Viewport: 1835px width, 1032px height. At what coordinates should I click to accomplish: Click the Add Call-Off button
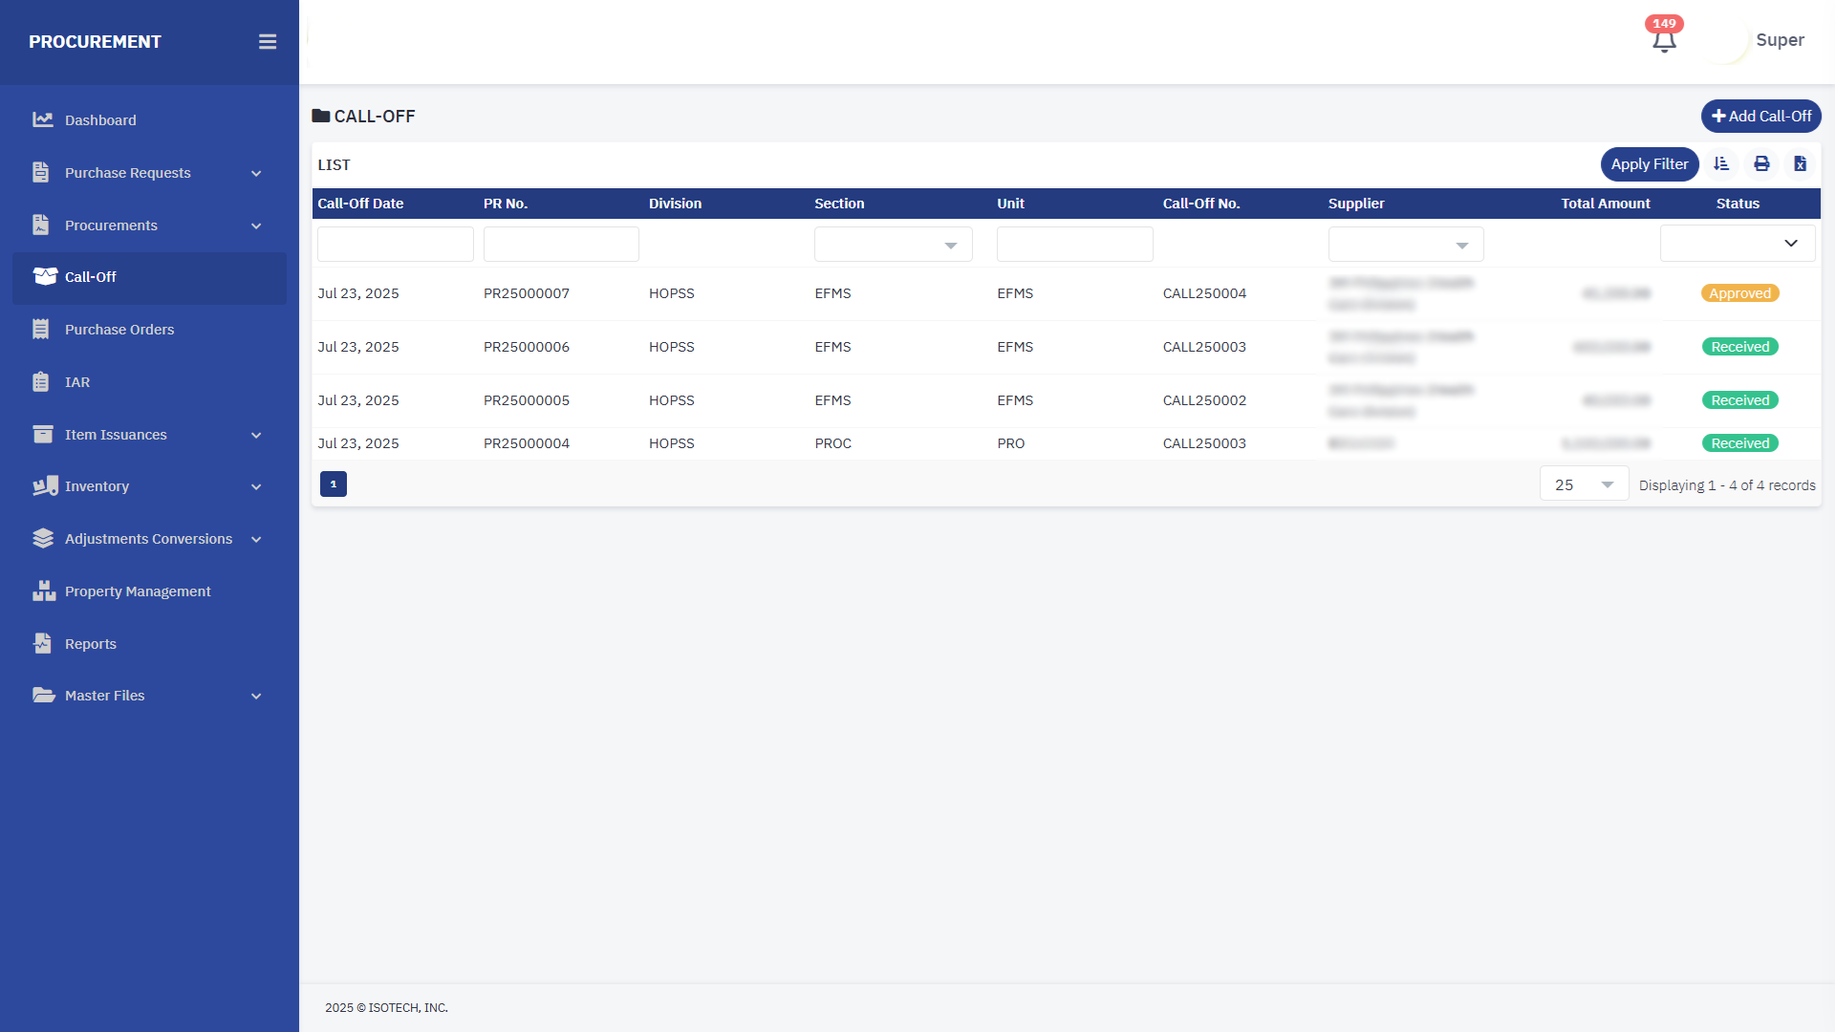coord(1760,117)
